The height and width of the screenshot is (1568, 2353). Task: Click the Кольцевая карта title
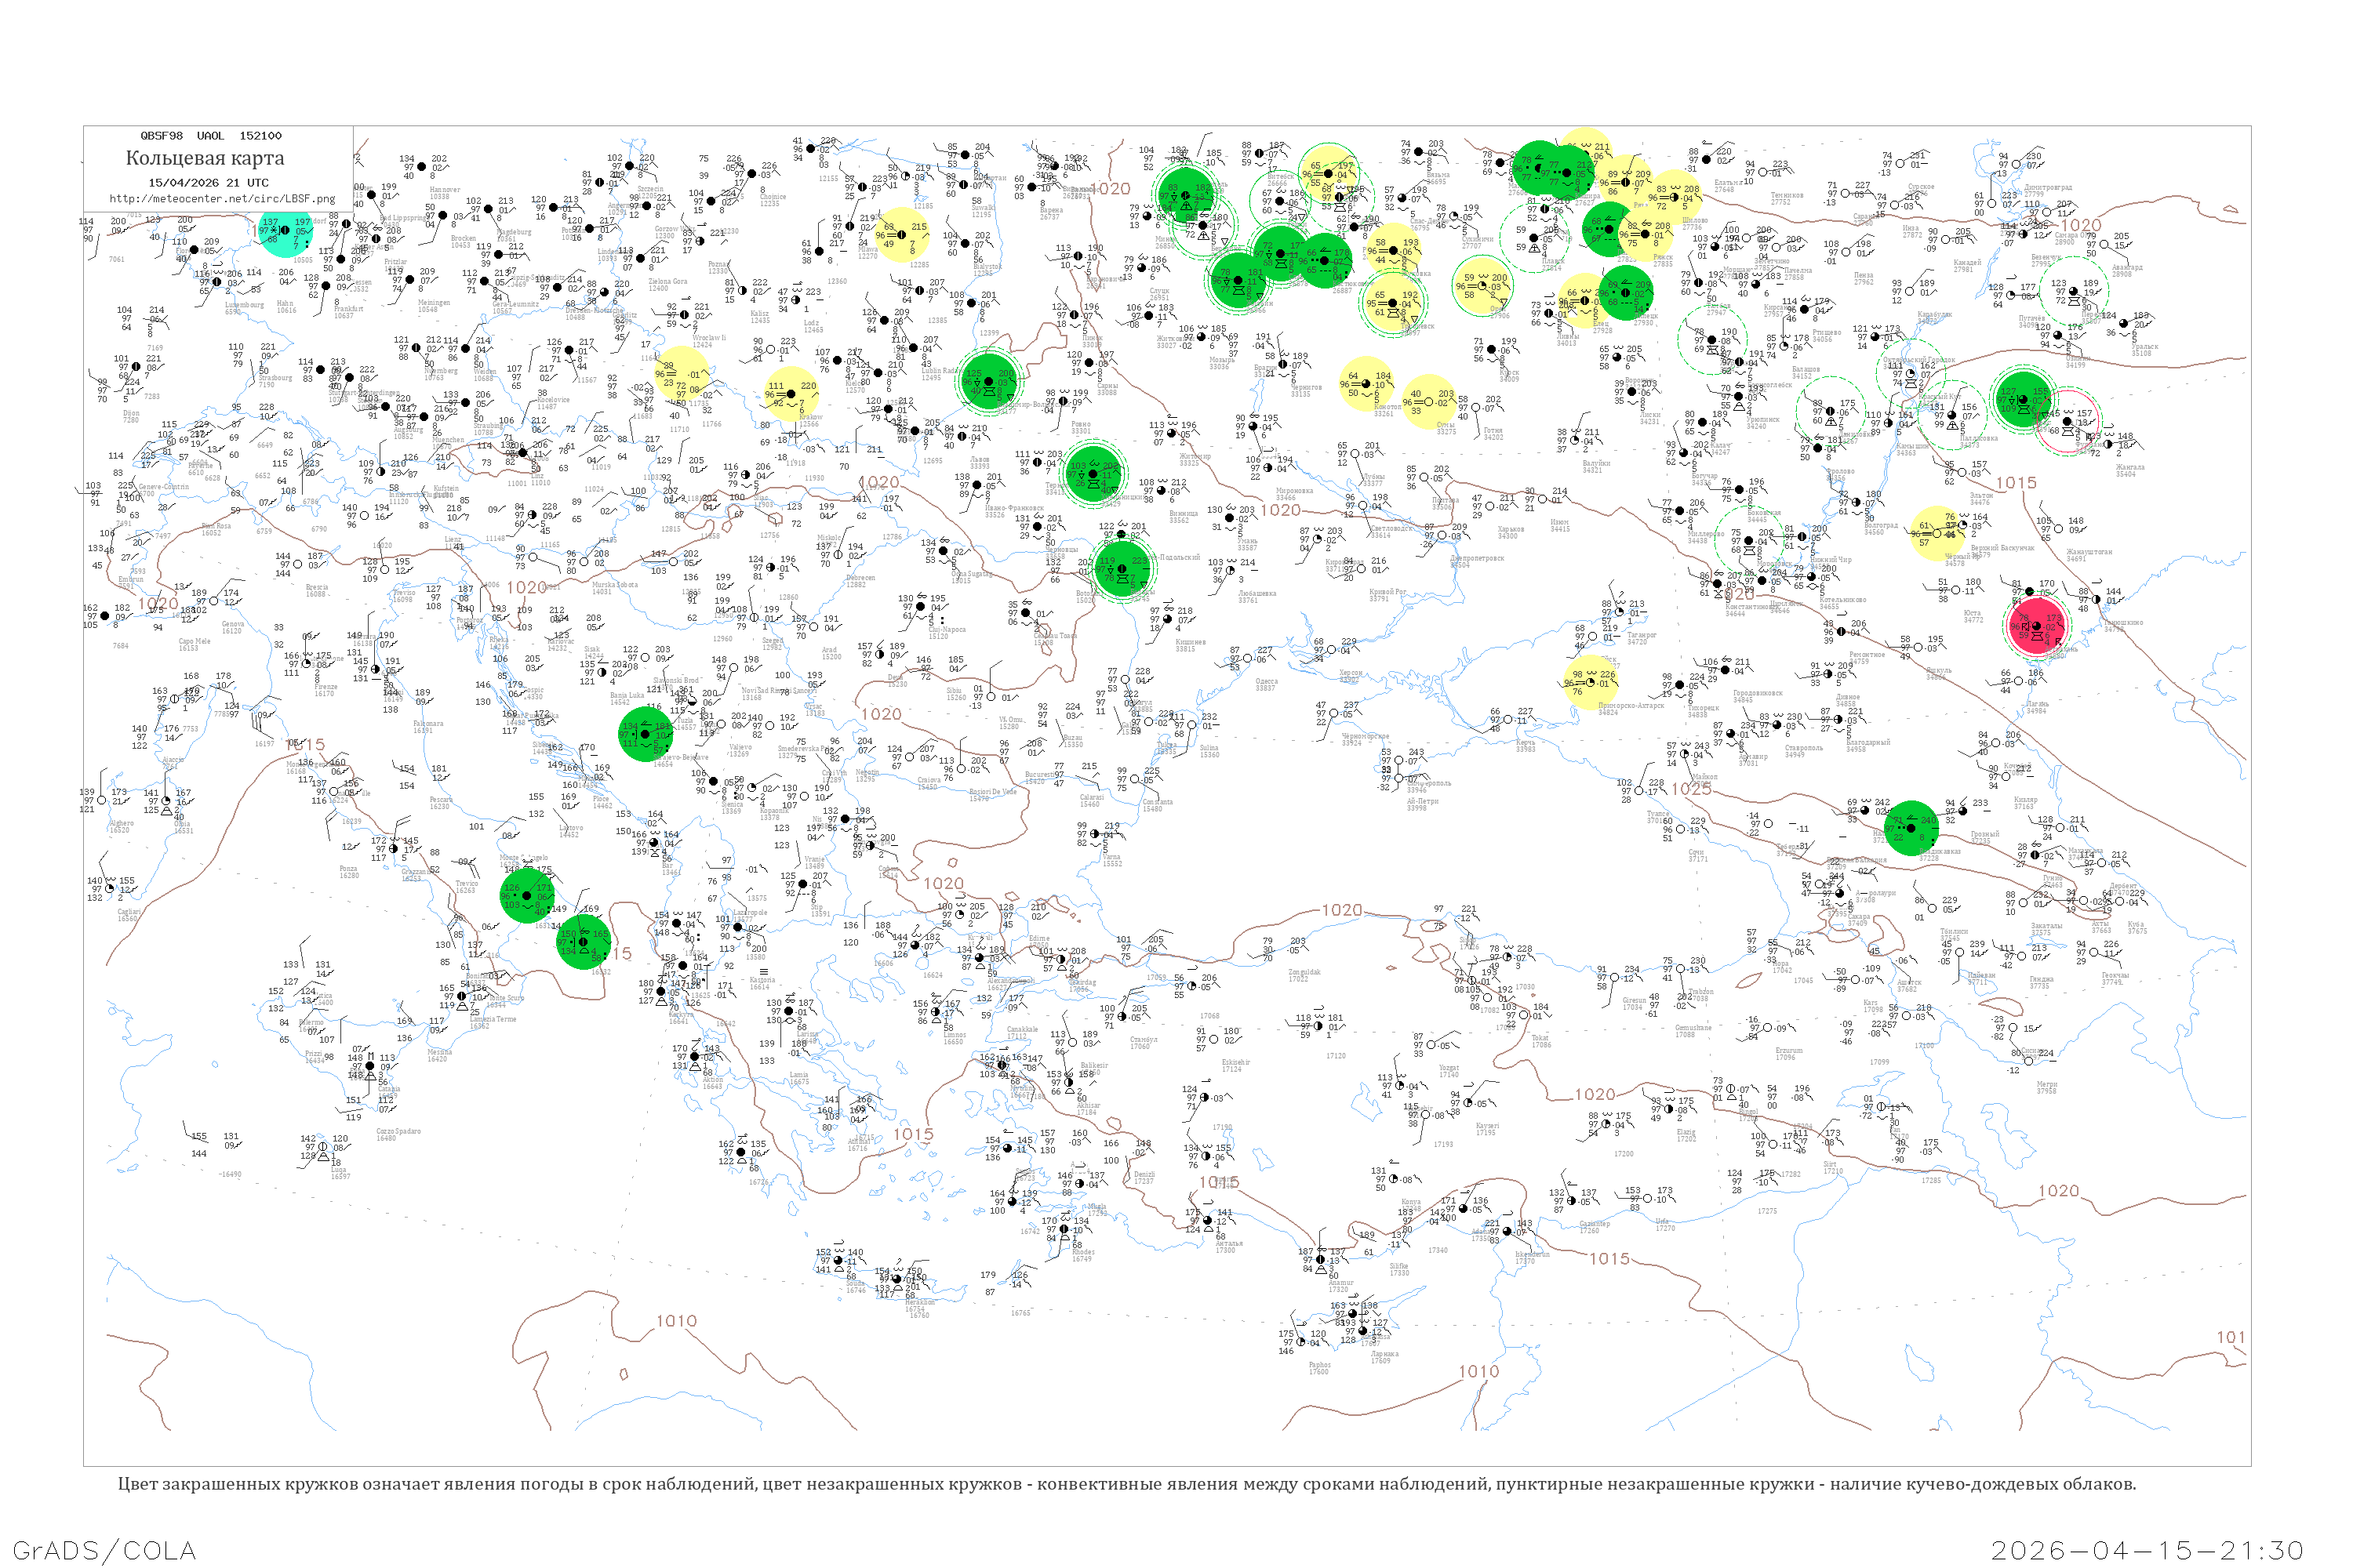[x=205, y=158]
